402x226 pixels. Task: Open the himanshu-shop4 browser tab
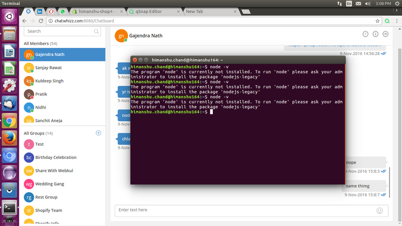(97, 11)
